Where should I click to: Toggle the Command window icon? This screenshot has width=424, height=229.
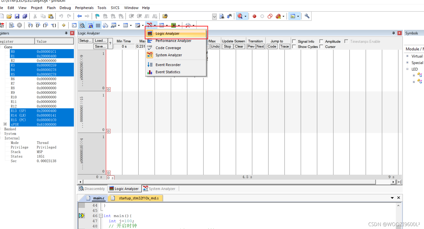(x=74, y=25)
